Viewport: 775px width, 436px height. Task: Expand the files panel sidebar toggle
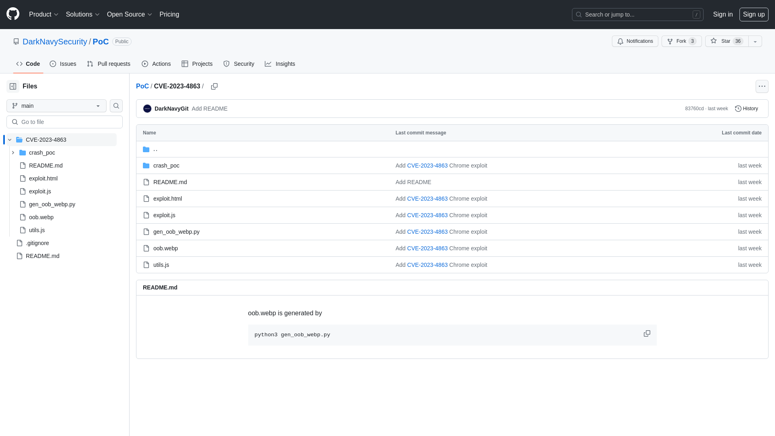pyautogui.click(x=13, y=86)
